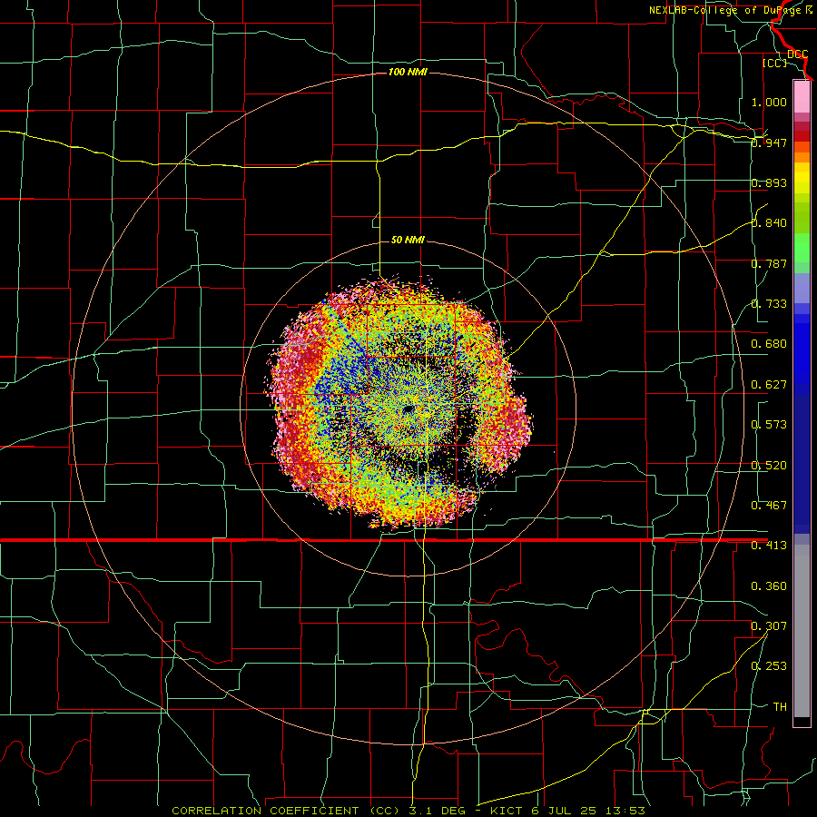
Task: Click the 0.947 color scale label
Action: tap(769, 143)
